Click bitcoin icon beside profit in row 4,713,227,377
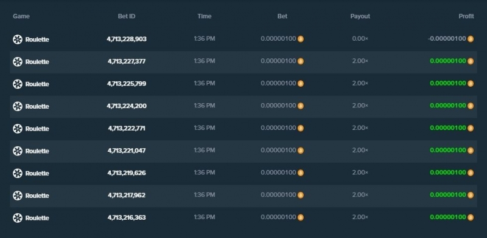 (x=471, y=61)
